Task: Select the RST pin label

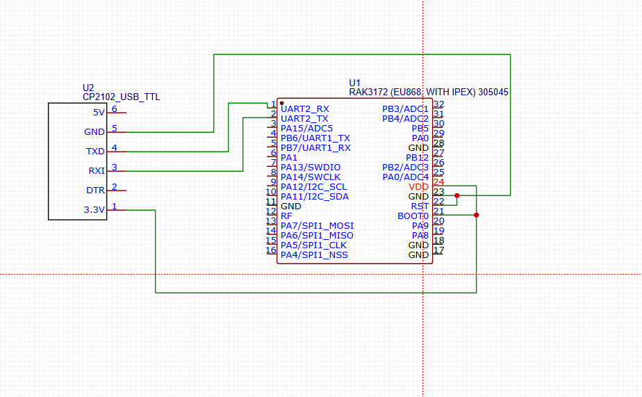Action: click(420, 206)
